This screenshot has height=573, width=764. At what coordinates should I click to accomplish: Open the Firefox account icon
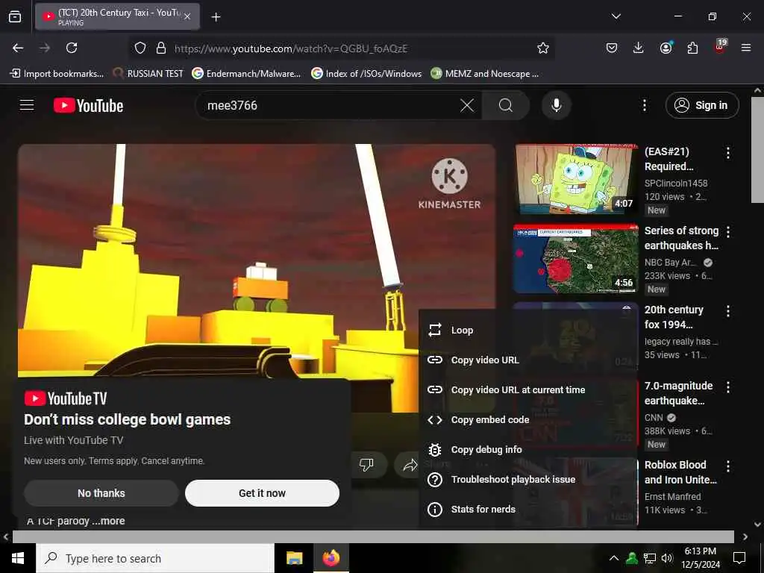pos(666,47)
